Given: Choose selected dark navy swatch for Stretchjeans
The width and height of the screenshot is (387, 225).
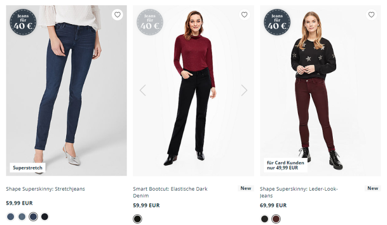Looking at the screenshot, I should pyautogui.click(x=33, y=217).
